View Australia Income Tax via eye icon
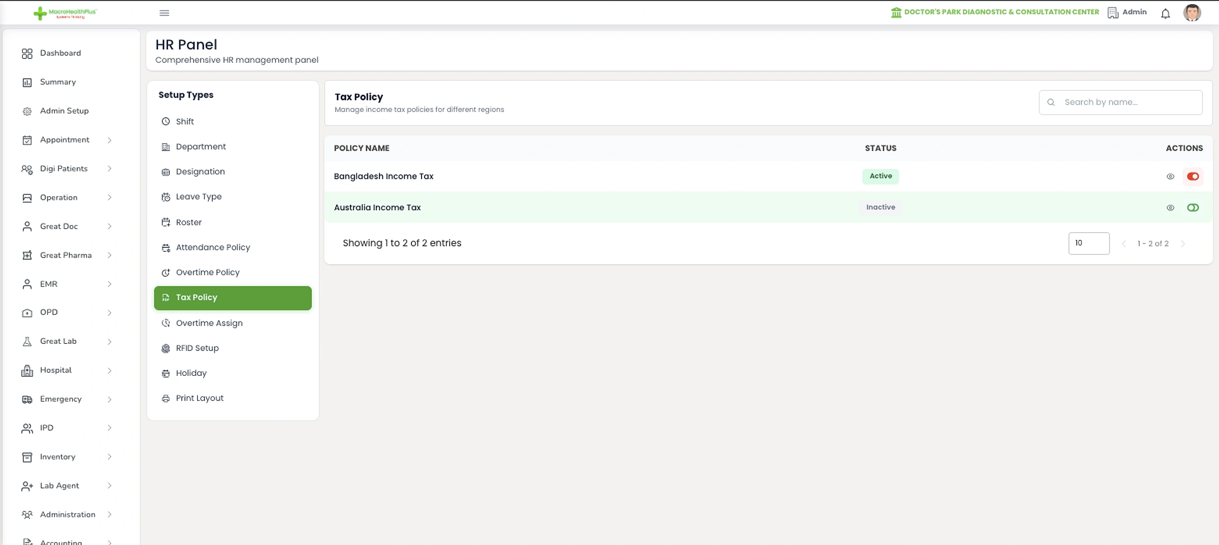 pyautogui.click(x=1170, y=208)
